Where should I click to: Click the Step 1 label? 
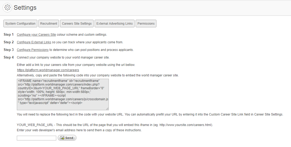click(x=9, y=35)
